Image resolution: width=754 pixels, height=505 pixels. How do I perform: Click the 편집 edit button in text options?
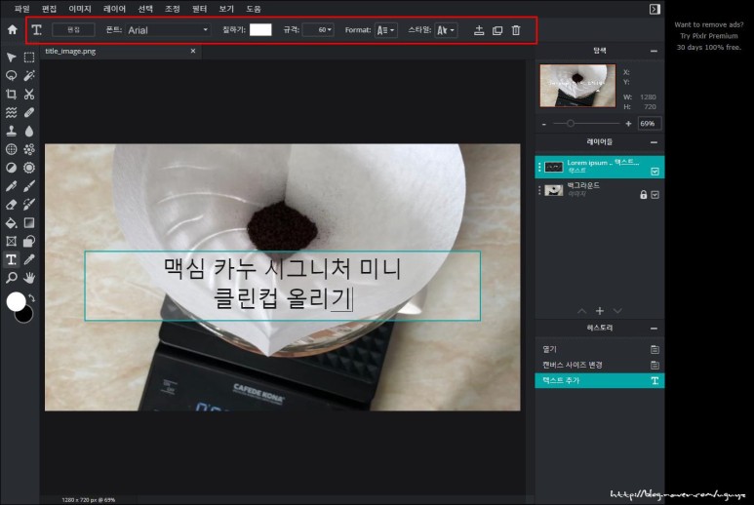tap(73, 30)
